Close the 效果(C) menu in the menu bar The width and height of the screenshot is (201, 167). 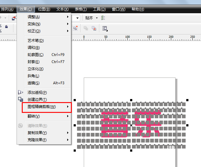26,9
